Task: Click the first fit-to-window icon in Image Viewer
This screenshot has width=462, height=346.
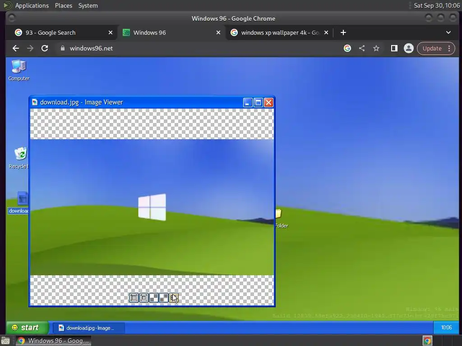Action: click(x=134, y=298)
